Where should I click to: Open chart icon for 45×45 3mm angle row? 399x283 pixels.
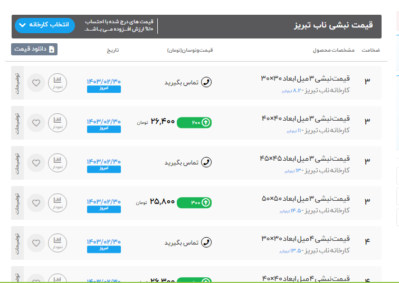[x=58, y=162]
